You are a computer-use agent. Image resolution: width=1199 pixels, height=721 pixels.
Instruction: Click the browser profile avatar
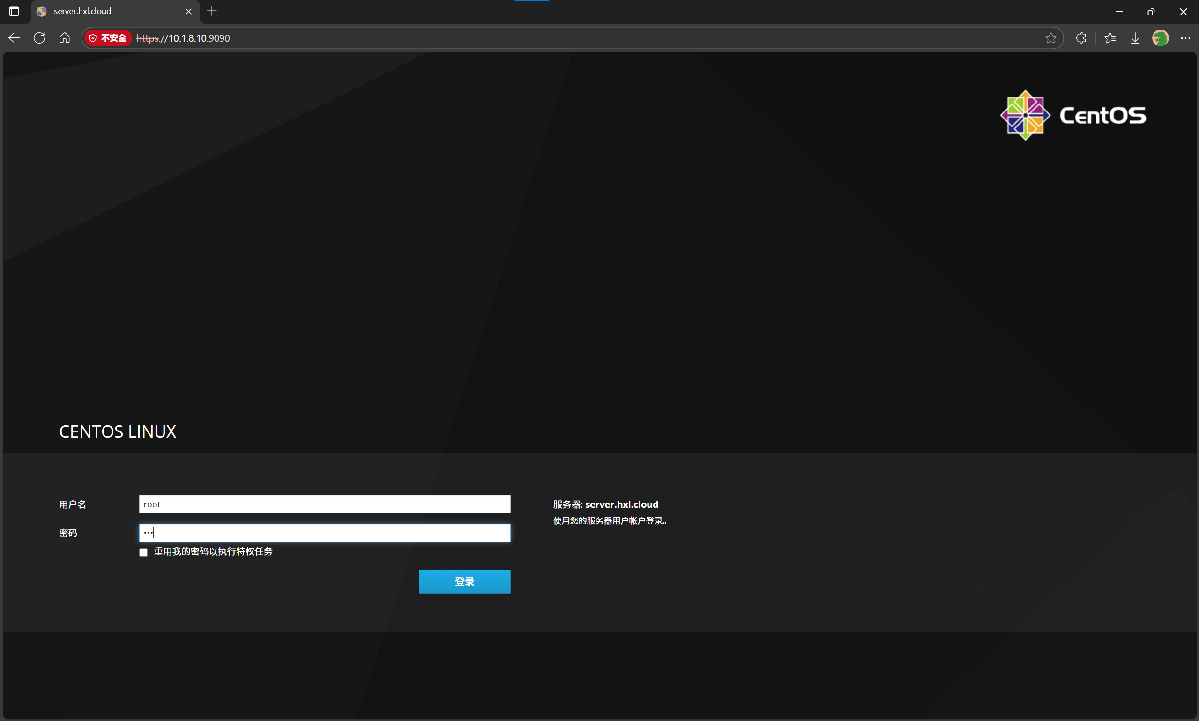pos(1160,38)
